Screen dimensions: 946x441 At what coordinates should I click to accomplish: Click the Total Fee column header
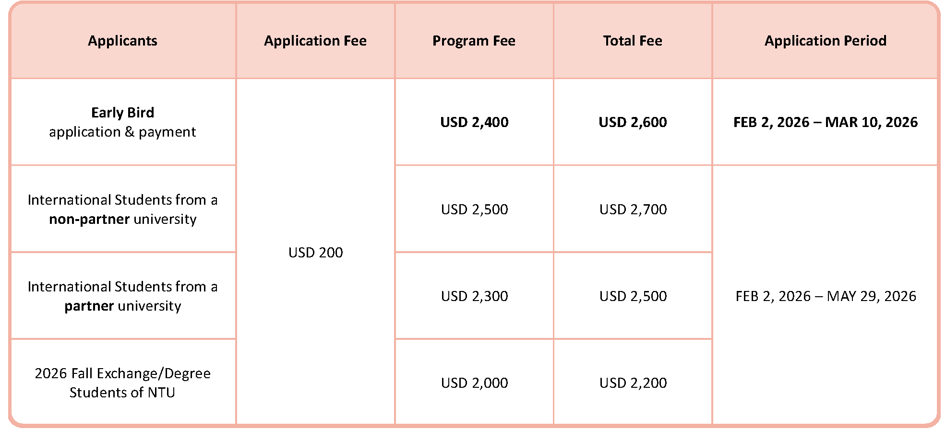(633, 41)
